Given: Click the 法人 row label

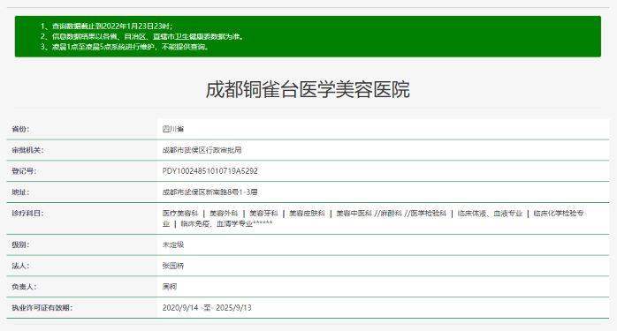Looking at the screenshot, I should click(x=20, y=266).
